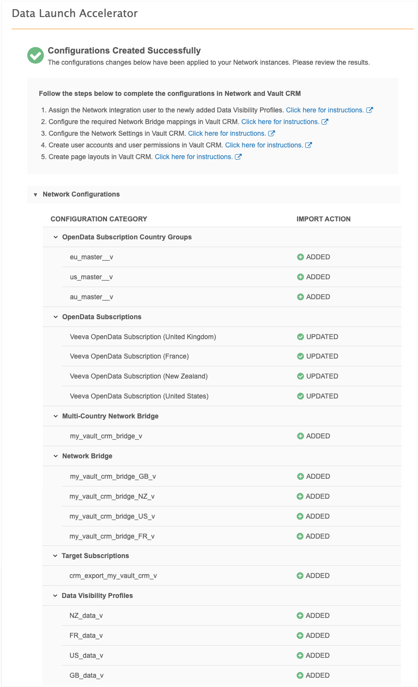This screenshot has height=687, width=418.
Task: Click the green success checkmark icon
Action: [x=35, y=55]
